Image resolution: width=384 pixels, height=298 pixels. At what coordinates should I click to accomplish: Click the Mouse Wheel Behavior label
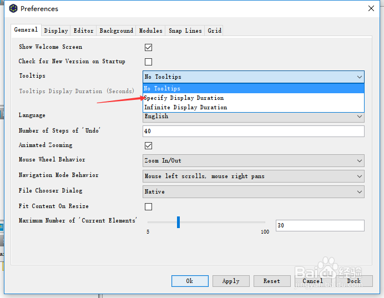tap(52, 160)
